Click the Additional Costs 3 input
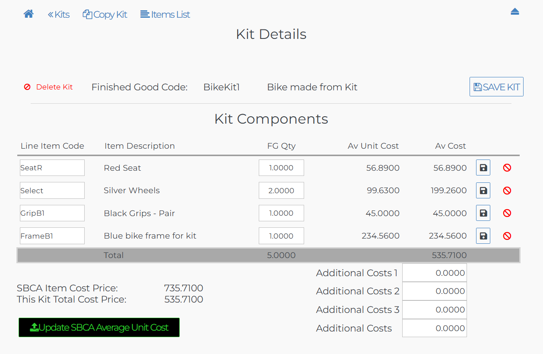Image resolution: width=543 pixels, height=354 pixels. (434, 309)
